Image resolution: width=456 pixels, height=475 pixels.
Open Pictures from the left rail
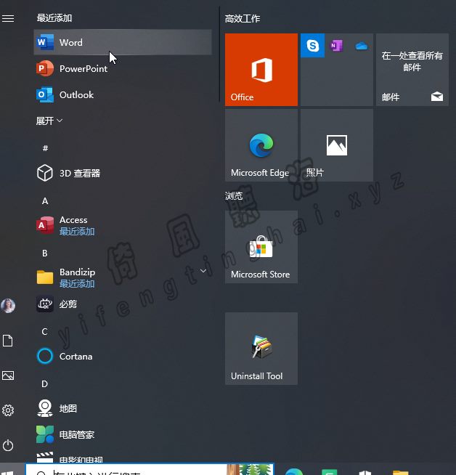point(8,375)
